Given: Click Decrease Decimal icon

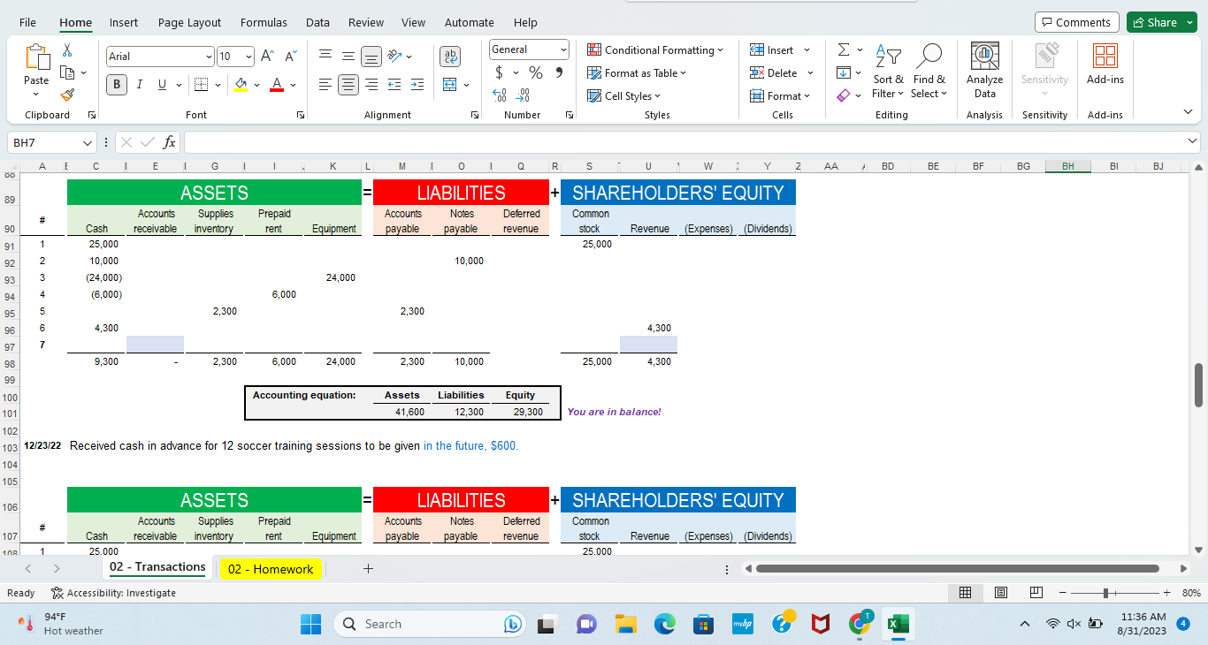Looking at the screenshot, I should 524,95.
